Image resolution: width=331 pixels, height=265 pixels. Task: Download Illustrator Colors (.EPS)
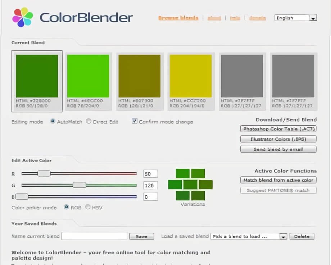pyautogui.click(x=278, y=139)
